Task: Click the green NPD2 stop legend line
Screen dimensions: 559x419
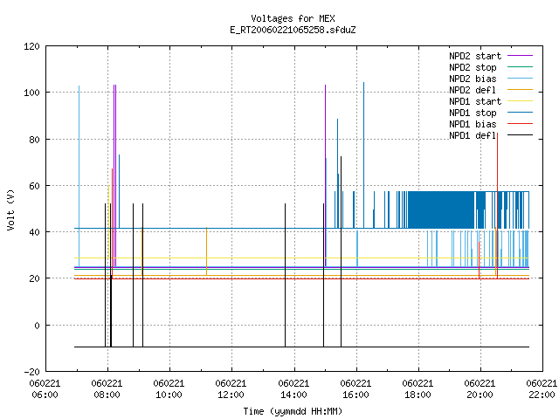Action: 521,67
